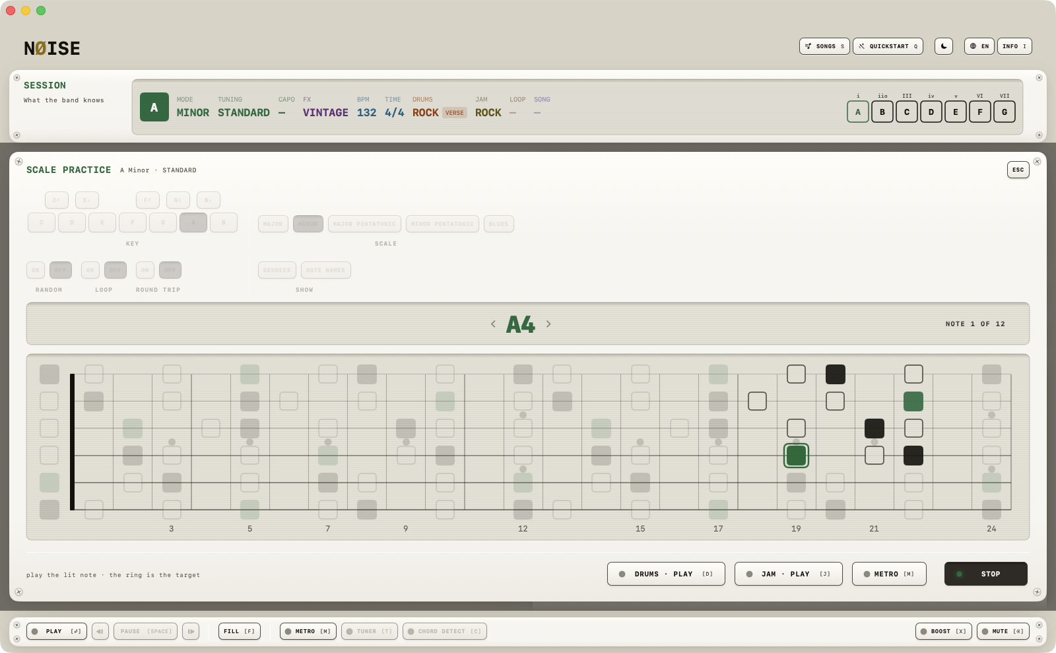Toggle Metro in the Scale Practice panel
The width and height of the screenshot is (1056, 653).
coord(889,574)
